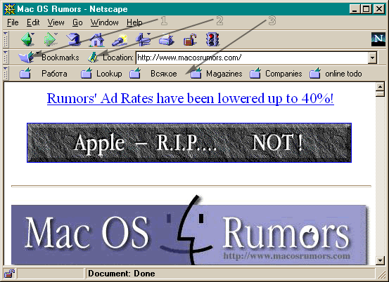389x282 pixels.
Task: Open the online todo bookmark folder
Action: [x=336, y=74]
